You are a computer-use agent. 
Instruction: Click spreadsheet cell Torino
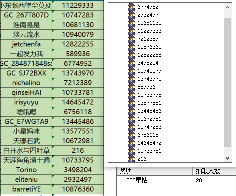(26, 170)
